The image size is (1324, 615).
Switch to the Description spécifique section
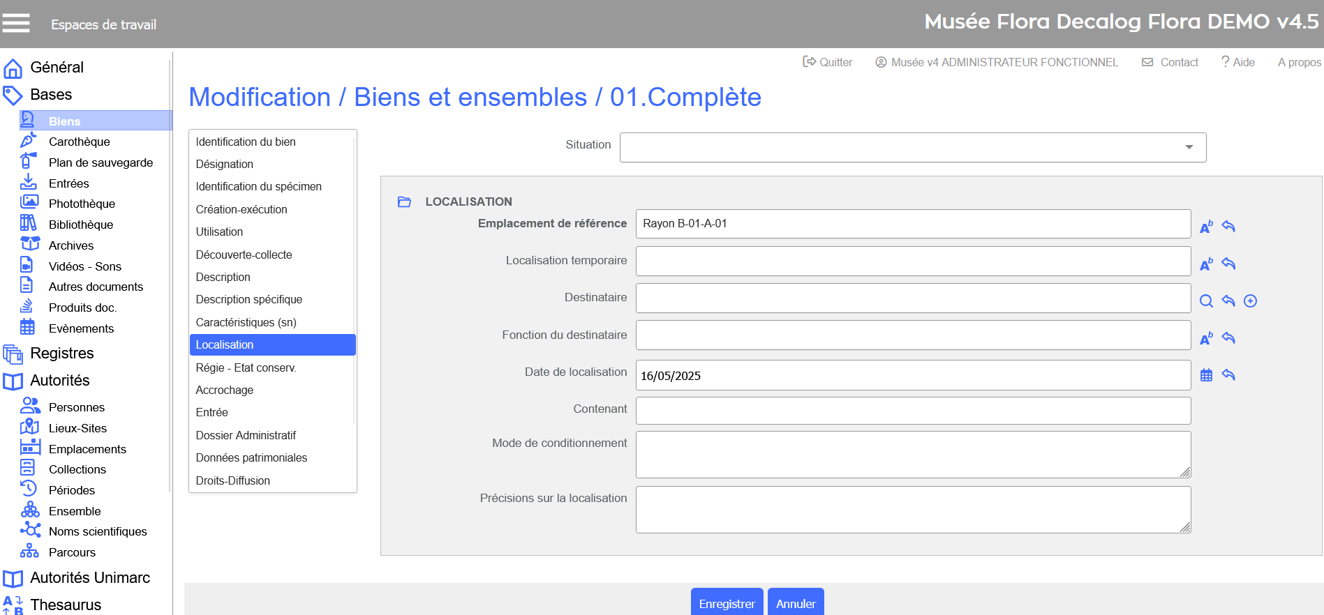(248, 299)
